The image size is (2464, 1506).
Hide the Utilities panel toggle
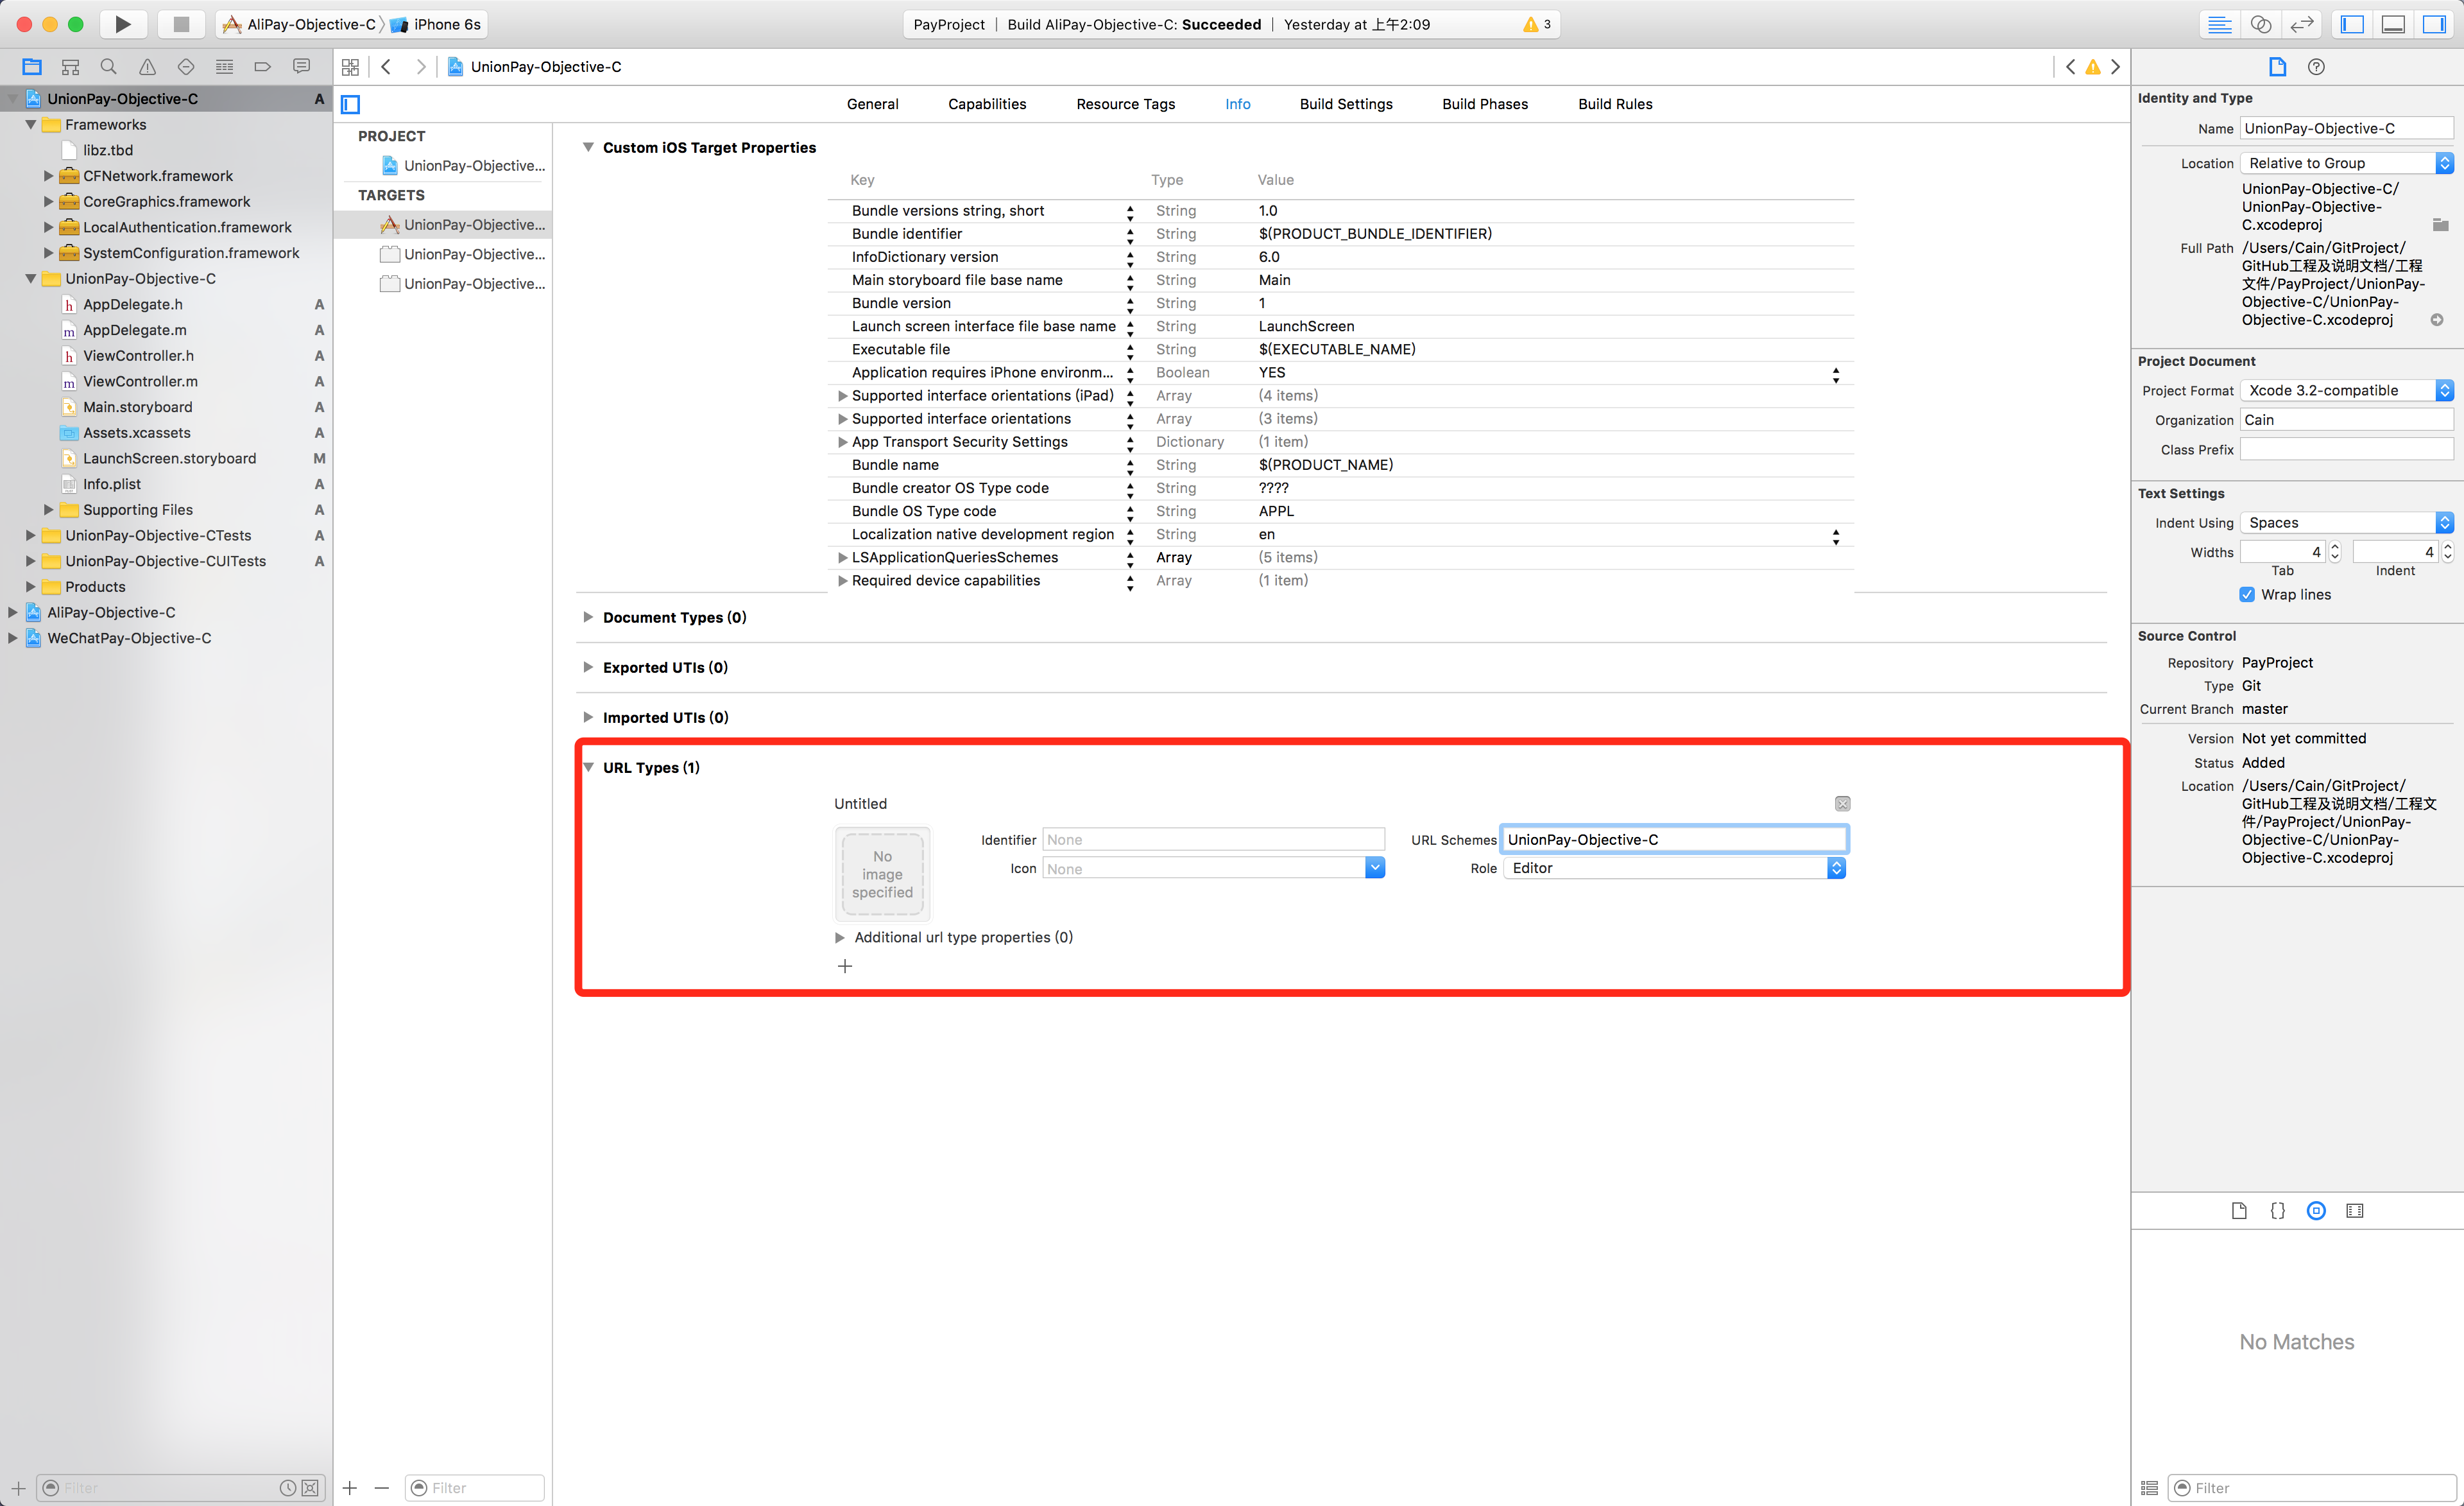click(2434, 24)
